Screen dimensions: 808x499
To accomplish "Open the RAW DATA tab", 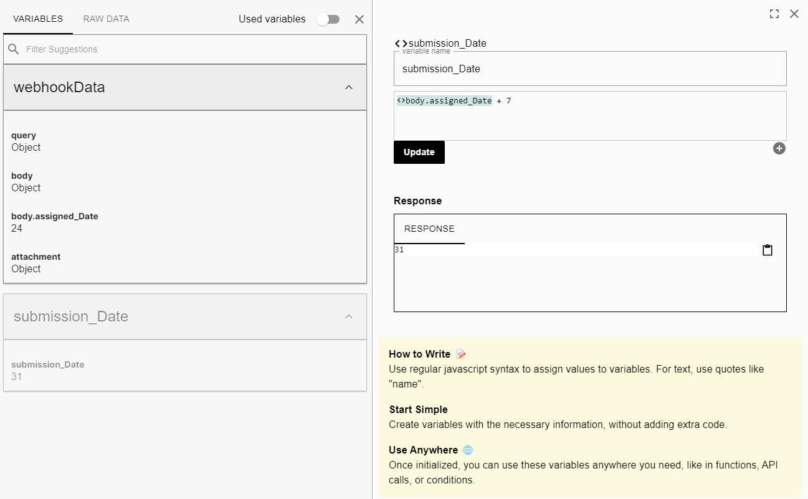I will click(107, 19).
